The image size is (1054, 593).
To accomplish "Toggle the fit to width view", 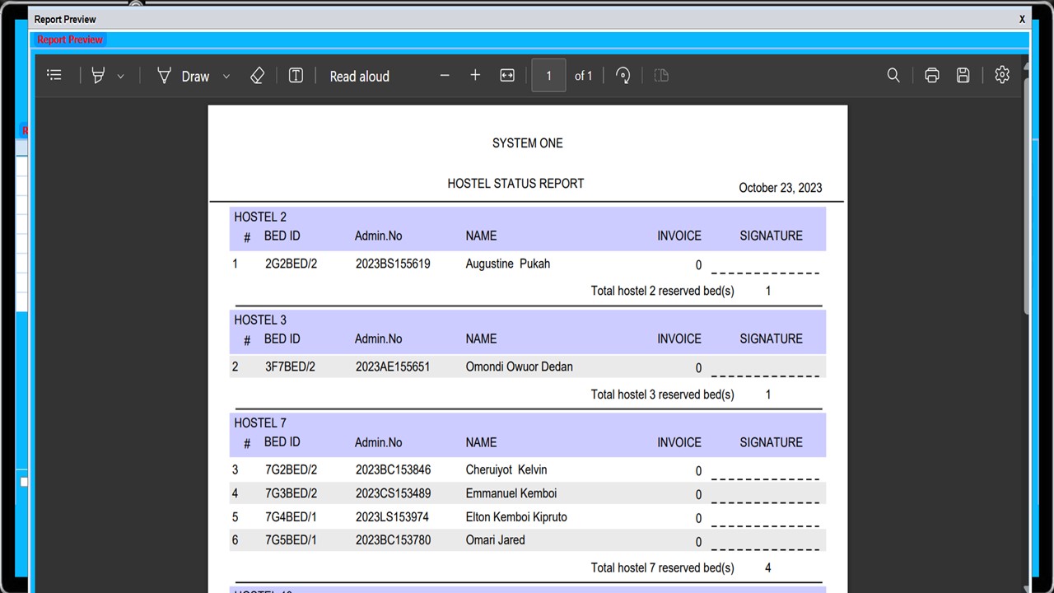I will click(x=507, y=76).
